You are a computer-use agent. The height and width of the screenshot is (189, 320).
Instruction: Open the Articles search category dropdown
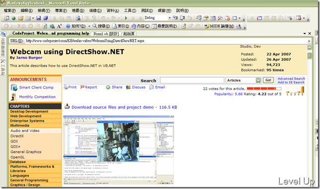258,80
